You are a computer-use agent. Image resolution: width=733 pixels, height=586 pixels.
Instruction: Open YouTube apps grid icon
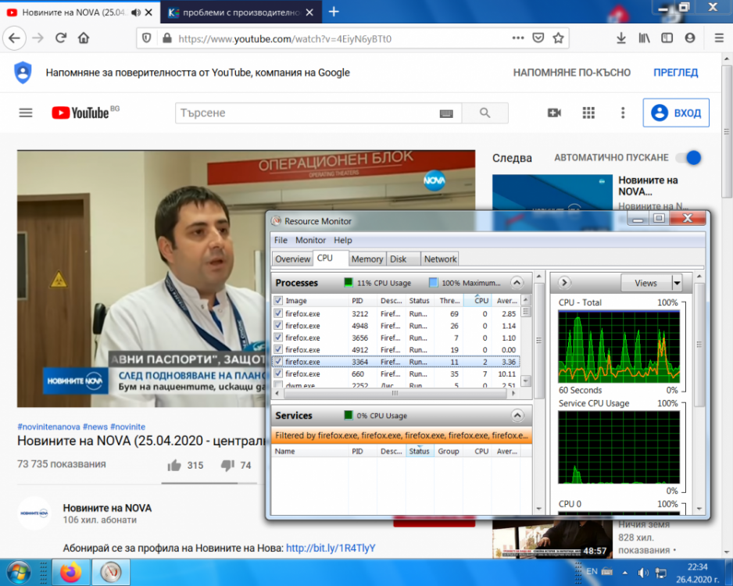tap(588, 113)
